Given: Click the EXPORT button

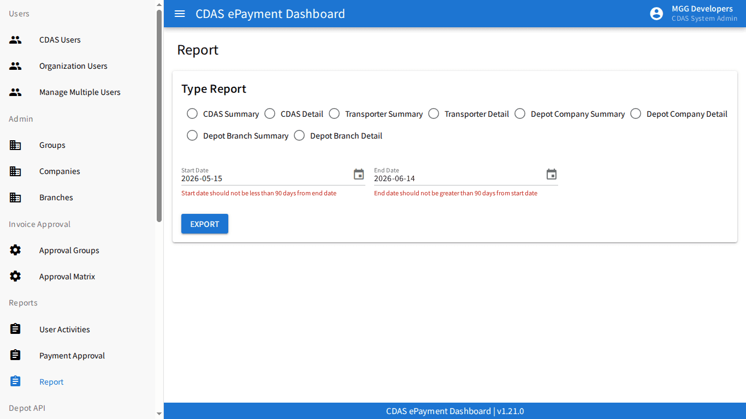Looking at the screenshot, I should [205, 224].
